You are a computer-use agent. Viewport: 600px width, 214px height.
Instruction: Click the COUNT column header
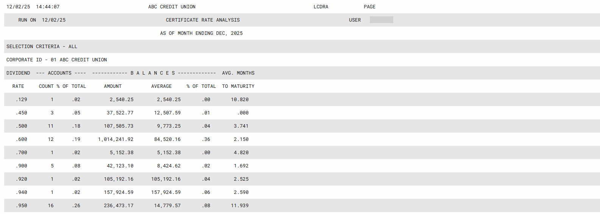(46, 86)
